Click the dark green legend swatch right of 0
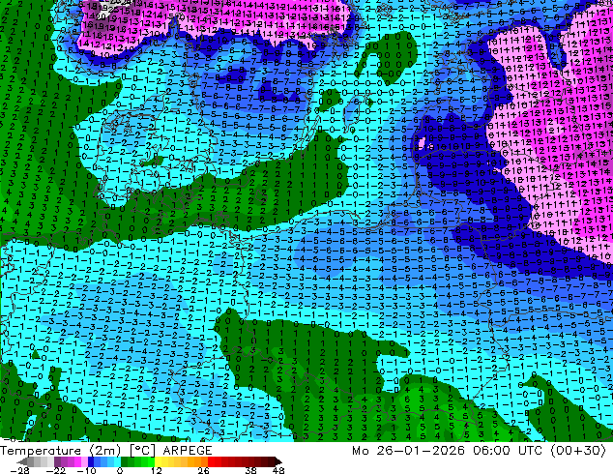The height and width of the screenshot is (474, 613). [x=124, y=461]
